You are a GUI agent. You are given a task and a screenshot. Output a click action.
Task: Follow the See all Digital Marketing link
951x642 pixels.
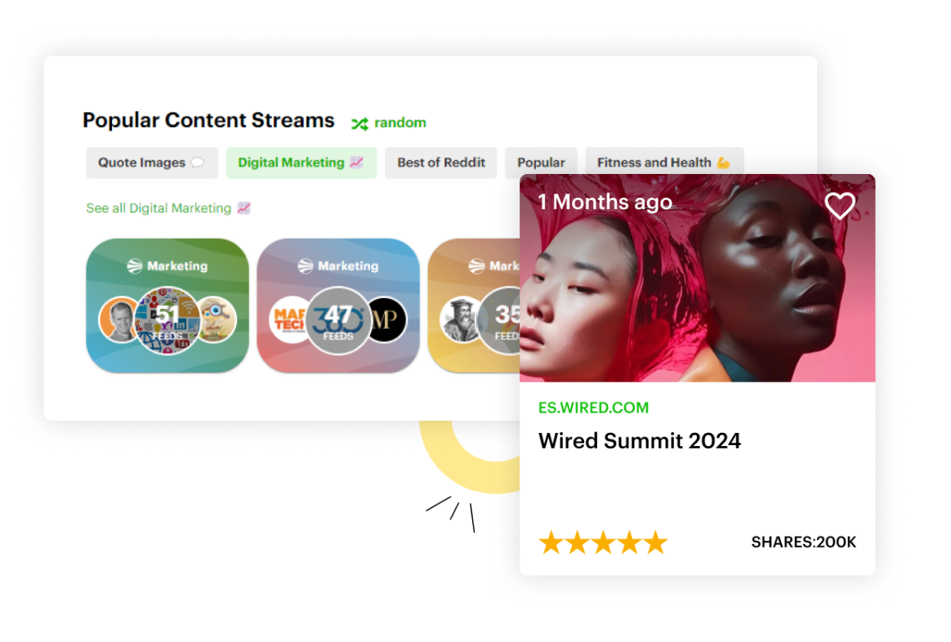coord(167,208)
